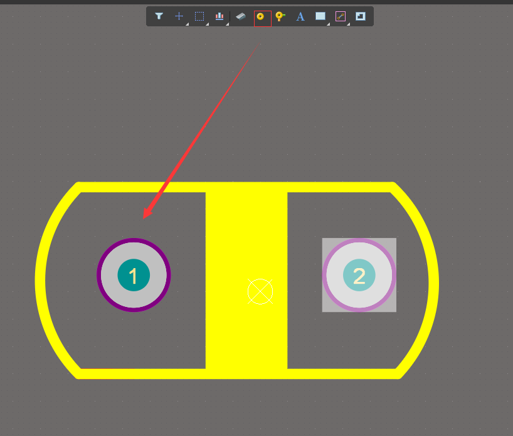Choose the dashed rectangle selection tool
This screenshot has width=513, height=436.
point(199,16)
